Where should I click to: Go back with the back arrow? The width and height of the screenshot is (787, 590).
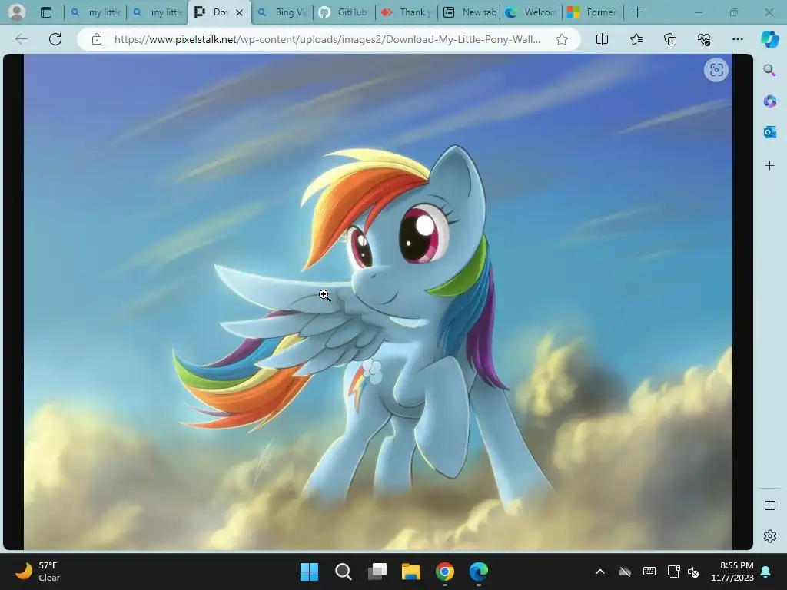coord(21,39)
